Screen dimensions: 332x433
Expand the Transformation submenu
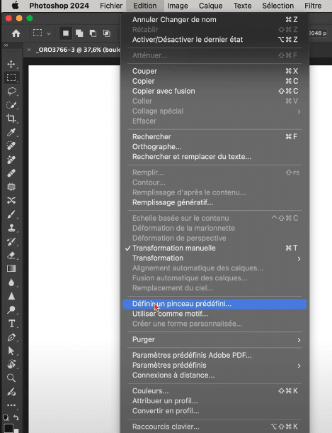214,258
